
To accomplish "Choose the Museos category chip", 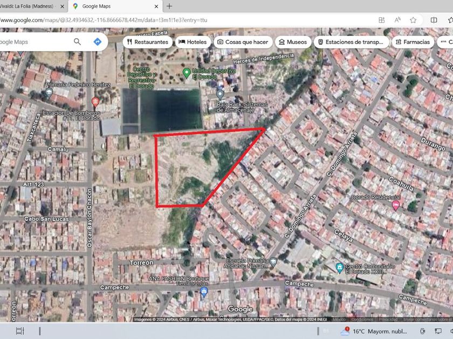I will click(293, 42).
